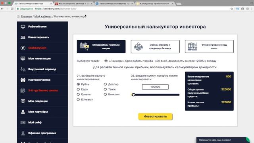Image resolution: width=254 pixels, height=143 pixels.
Task: Select Рубль currency radio button
Action: click(x=78, y=84)
